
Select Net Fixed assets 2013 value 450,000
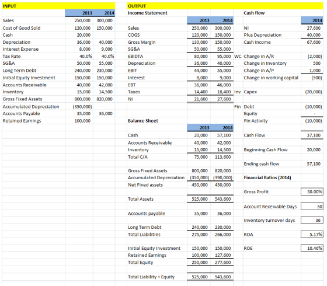coord(200,185)
